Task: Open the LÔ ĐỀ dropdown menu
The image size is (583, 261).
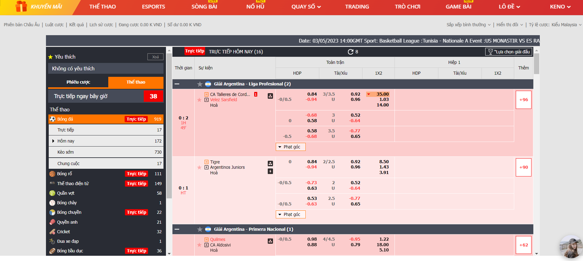Action: (x=509, y=6)
